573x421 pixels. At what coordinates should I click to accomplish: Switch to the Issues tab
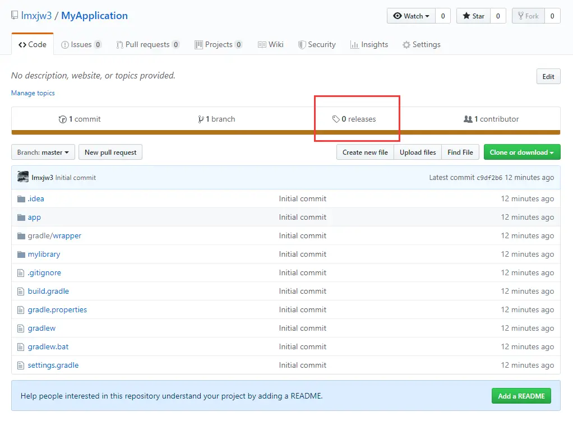(81, 45)
